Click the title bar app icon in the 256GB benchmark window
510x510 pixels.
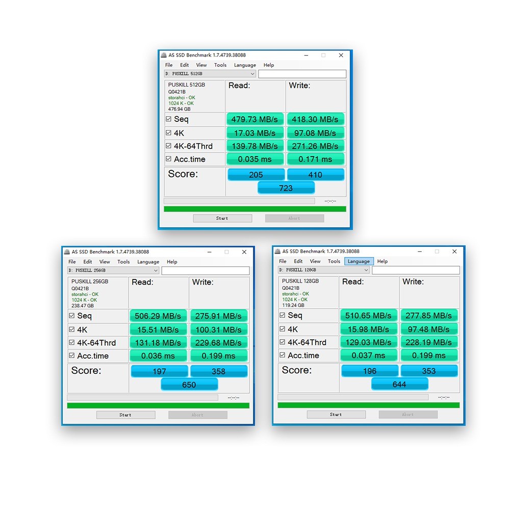pos(67,252)
